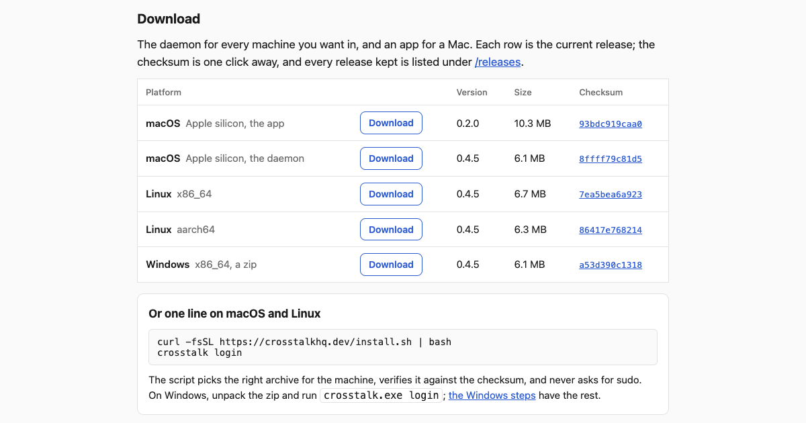
Task: Click version 0.4.5 in Linux aarch64 row
Action: (x=468, y=230)
